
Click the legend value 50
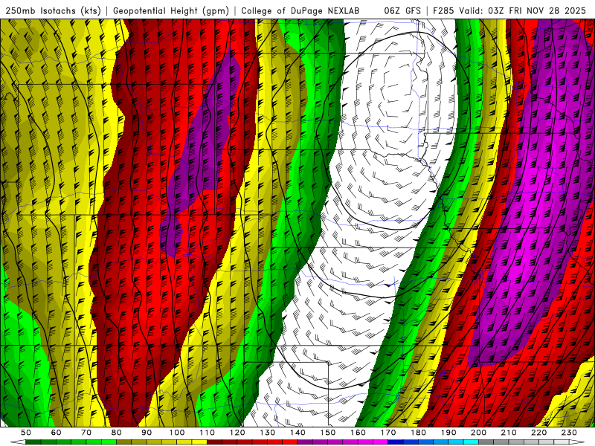[26, 433]
